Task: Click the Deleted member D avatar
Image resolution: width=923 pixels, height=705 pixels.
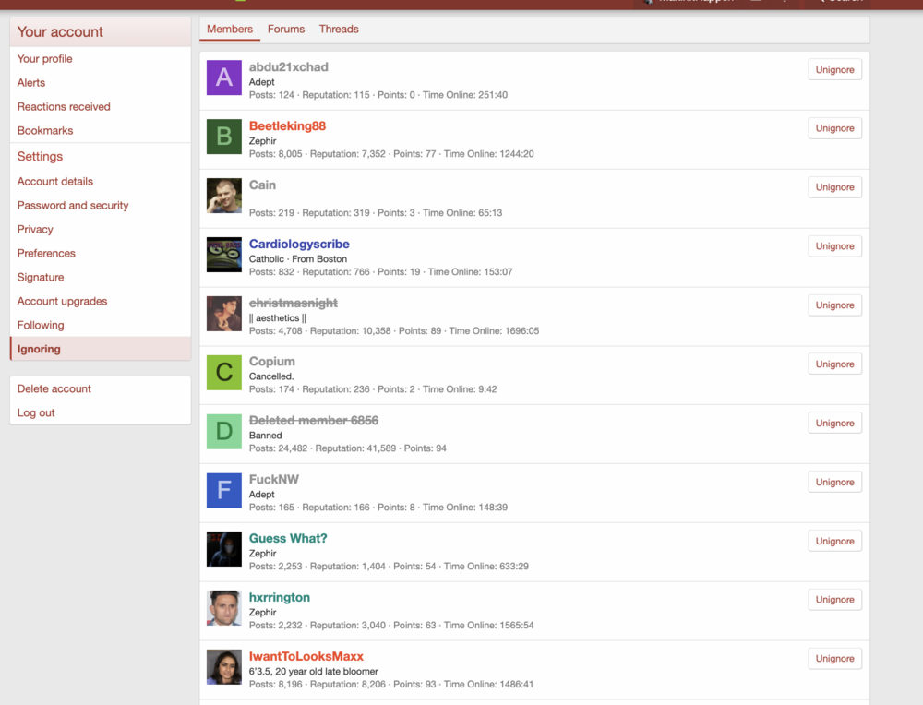Action: tap(223, 431)
